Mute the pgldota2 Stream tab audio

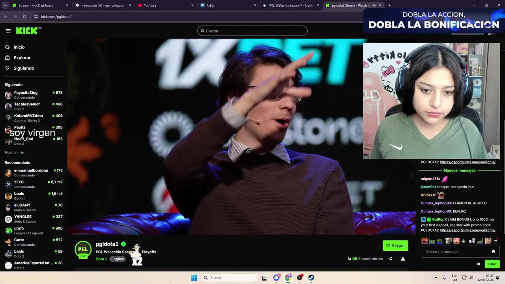tap(374, 6)
